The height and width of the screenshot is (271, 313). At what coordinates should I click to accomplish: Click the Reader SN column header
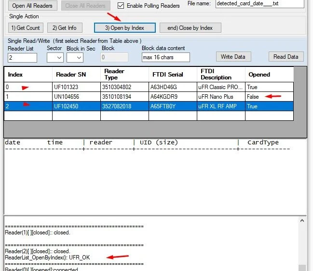coord(76,74)
